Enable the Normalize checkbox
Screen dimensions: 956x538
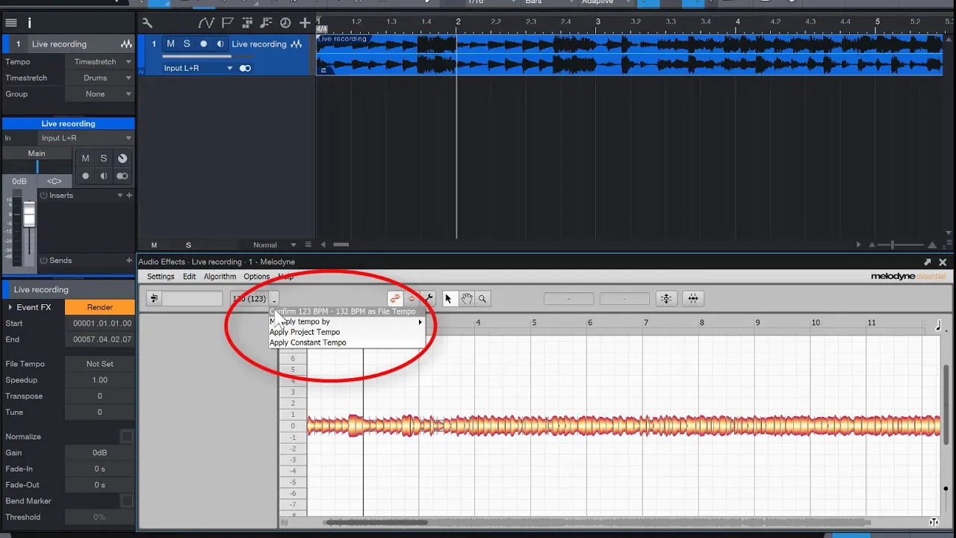[127, 436]
